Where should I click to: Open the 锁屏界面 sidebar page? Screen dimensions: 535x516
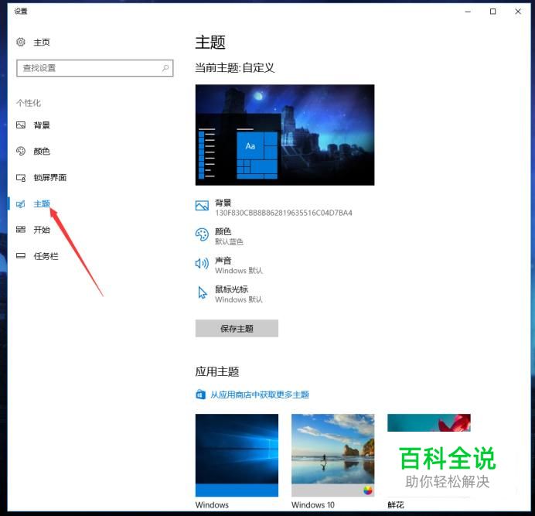tap(49, 178)
